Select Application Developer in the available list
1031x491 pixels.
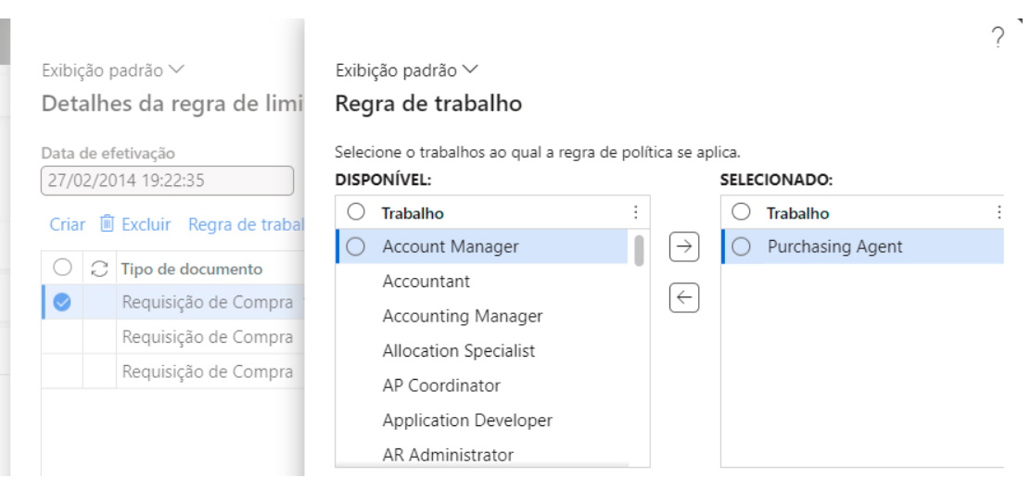(466, 420)
